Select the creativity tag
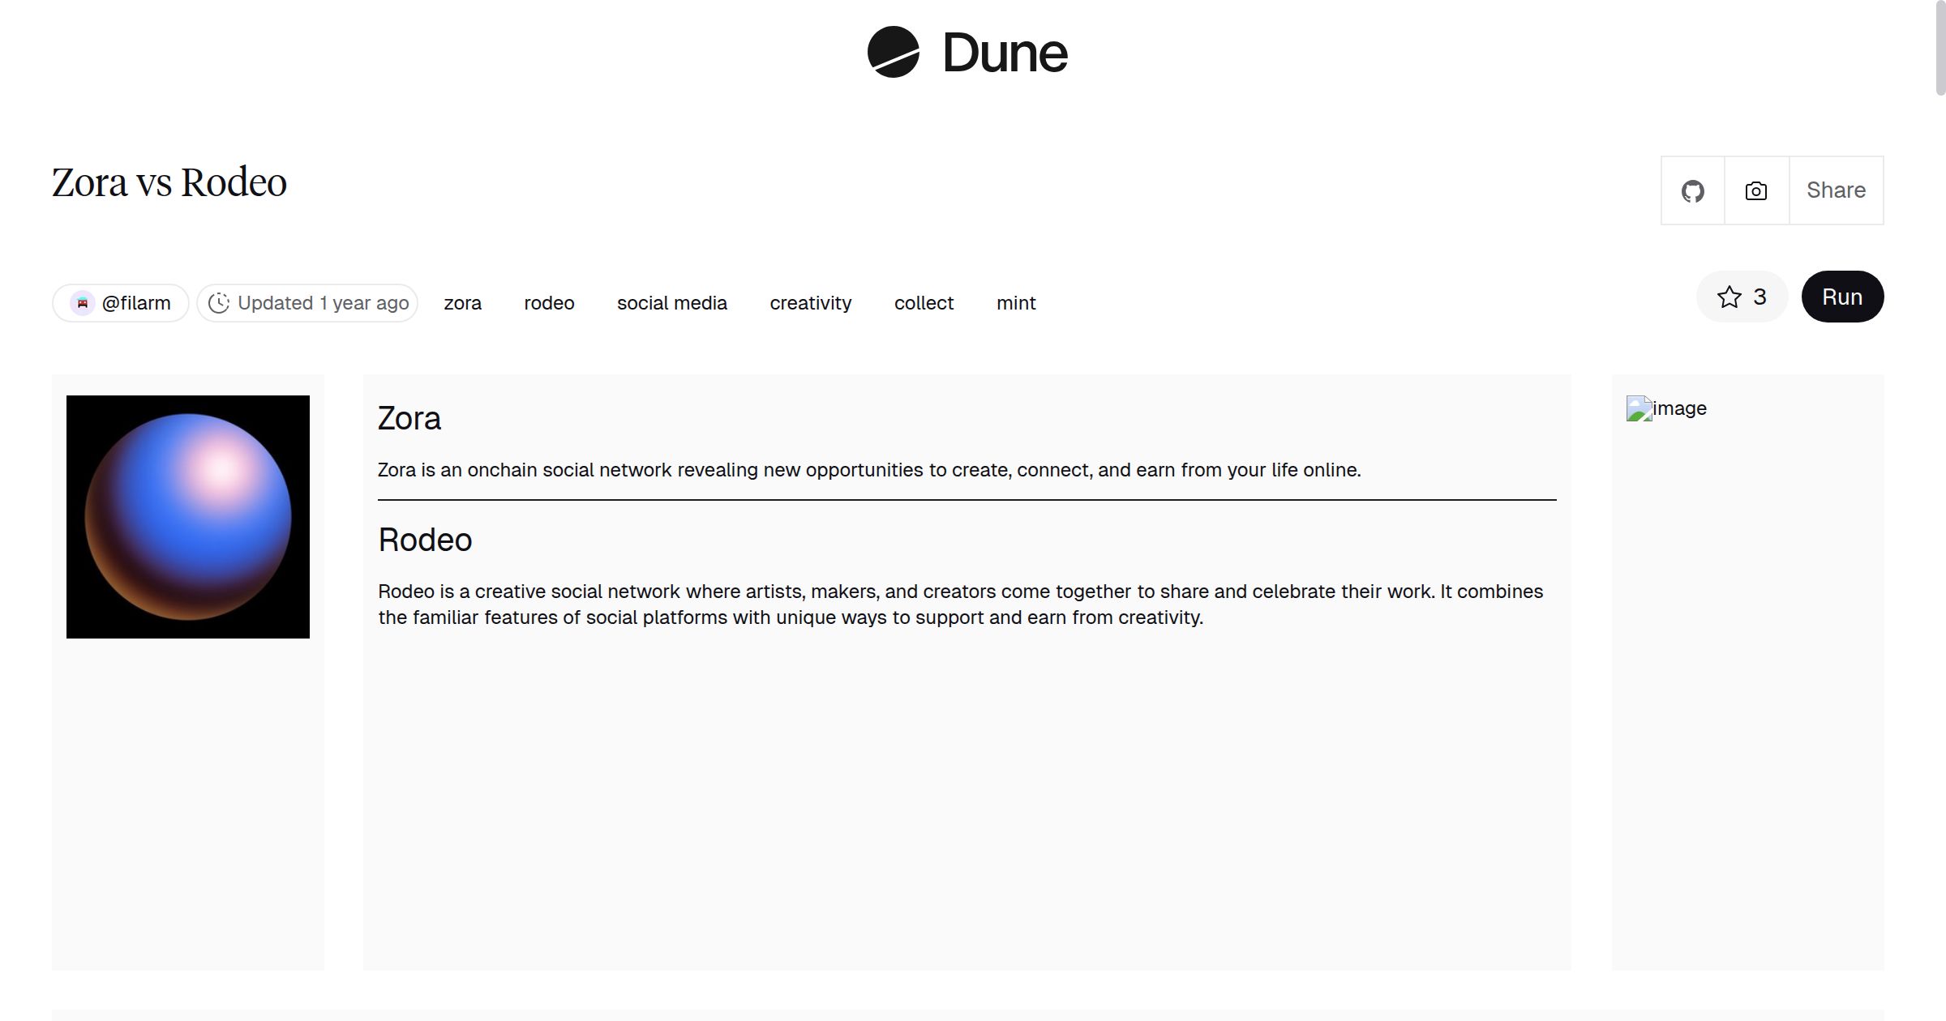The image size is (1946, 1021). [810, 303]
